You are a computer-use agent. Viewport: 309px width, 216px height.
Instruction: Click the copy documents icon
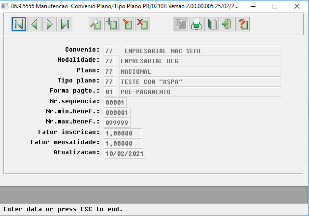coord(212,24)
